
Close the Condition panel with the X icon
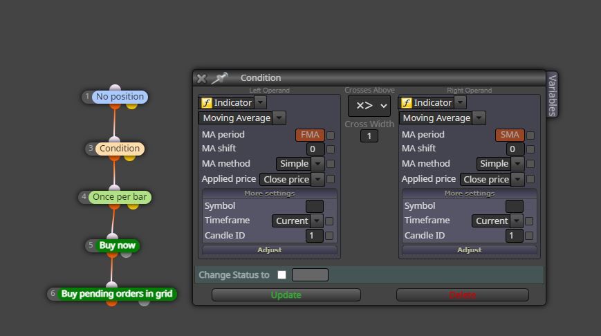[201, 79]
